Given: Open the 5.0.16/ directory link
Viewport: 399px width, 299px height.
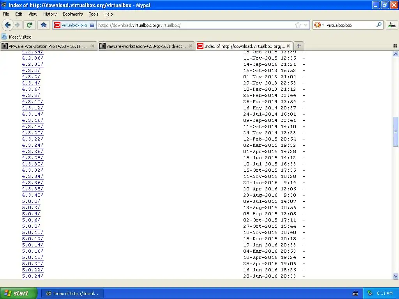Looking at the screenshot, I should click(33, 251).
